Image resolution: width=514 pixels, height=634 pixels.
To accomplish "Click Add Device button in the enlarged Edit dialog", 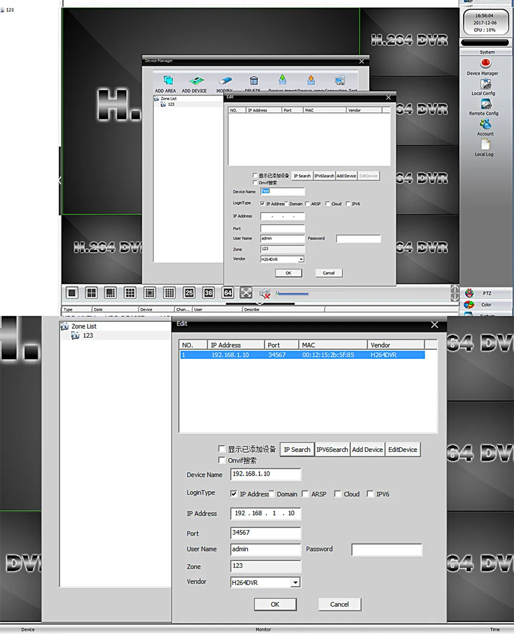I will (368, 449).
